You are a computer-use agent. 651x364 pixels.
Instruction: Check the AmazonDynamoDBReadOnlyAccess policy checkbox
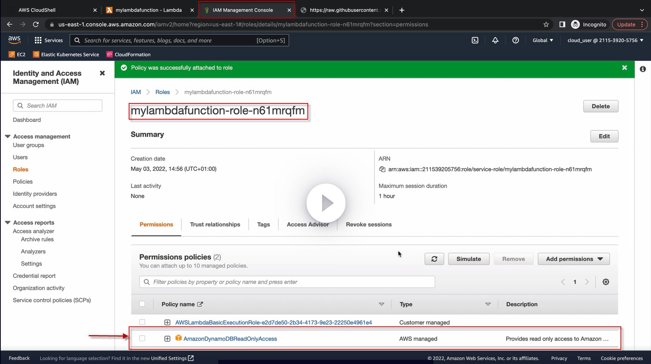pyautogui.click(x=142, y=338)
